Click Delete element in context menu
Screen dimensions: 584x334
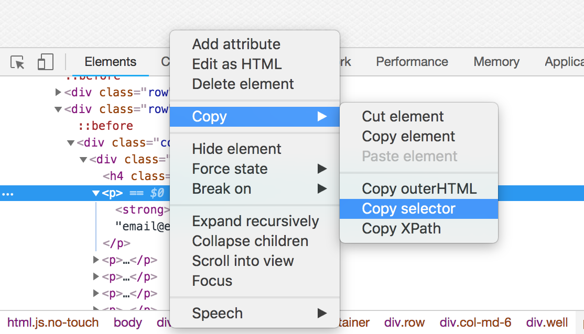[x=243, y=84]
